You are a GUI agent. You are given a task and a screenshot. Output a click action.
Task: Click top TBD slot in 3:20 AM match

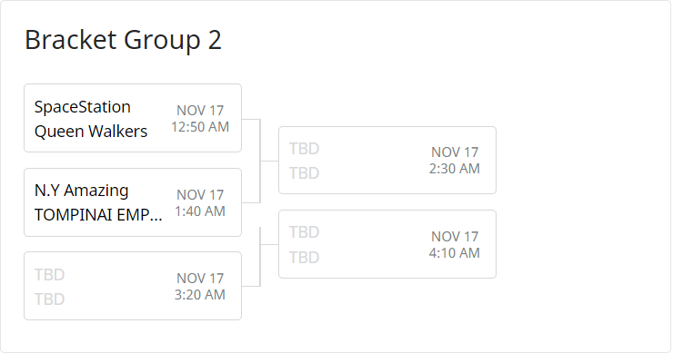(49, 275)
